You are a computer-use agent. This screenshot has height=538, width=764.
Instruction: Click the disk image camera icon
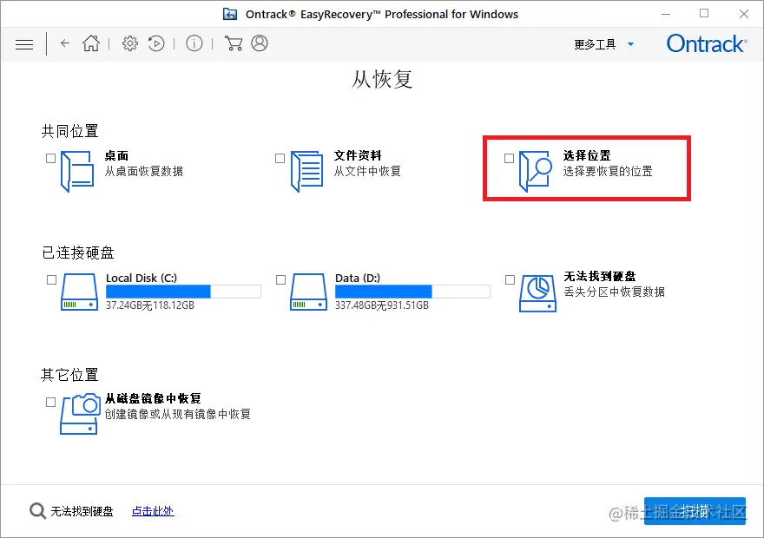(x=80, y=414)
